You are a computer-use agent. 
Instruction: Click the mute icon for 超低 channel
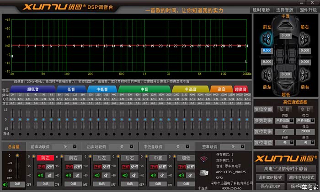(188, 175)
